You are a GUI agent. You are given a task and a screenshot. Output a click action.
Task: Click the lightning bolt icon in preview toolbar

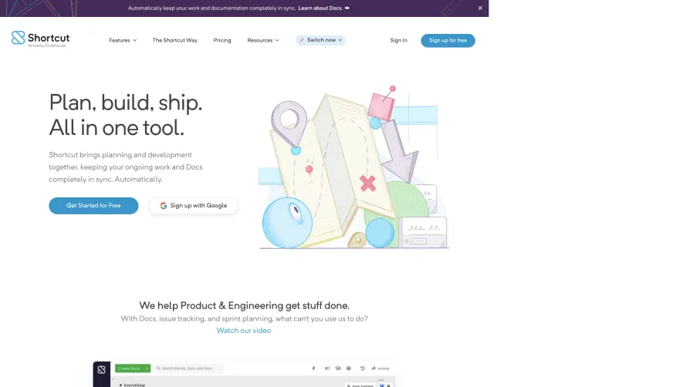313,368
